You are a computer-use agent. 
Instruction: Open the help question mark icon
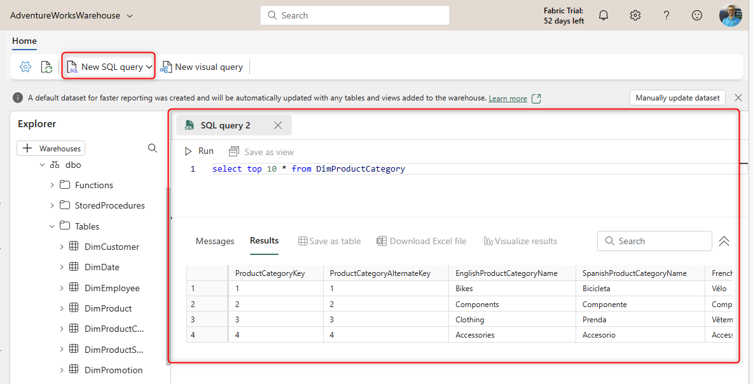coord(666,15)
